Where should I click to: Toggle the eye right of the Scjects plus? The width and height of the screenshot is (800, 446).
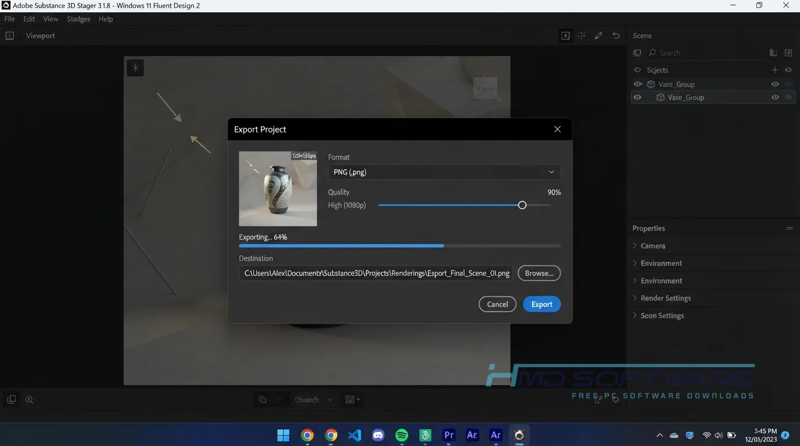pyautogui.click(x=788, y=70)
